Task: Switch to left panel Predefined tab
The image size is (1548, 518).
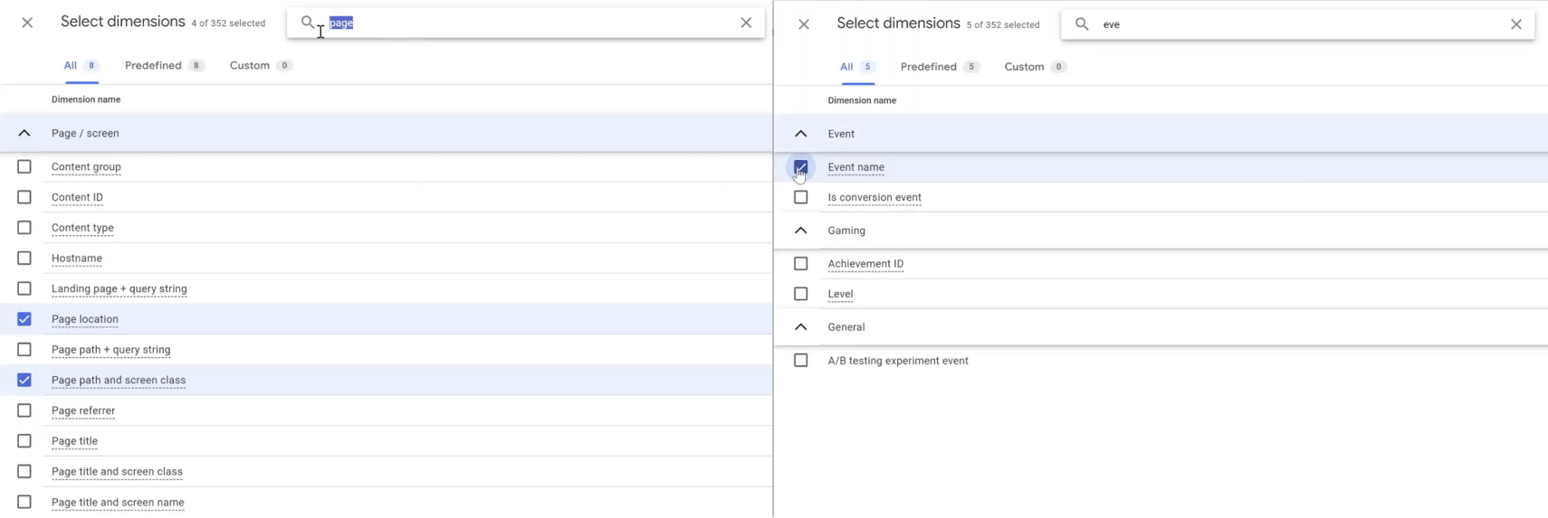Action: tap(164, 66)
